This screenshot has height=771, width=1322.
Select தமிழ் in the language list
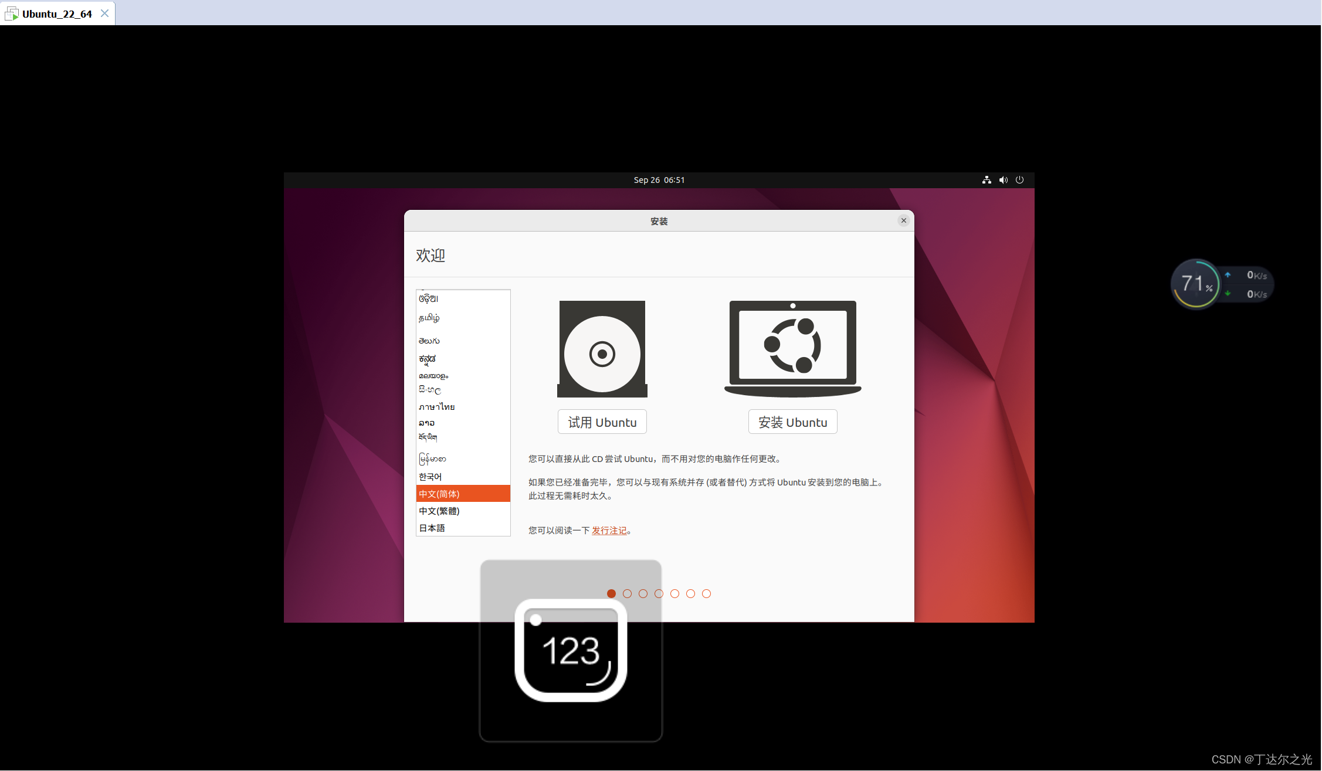point(463,318)
